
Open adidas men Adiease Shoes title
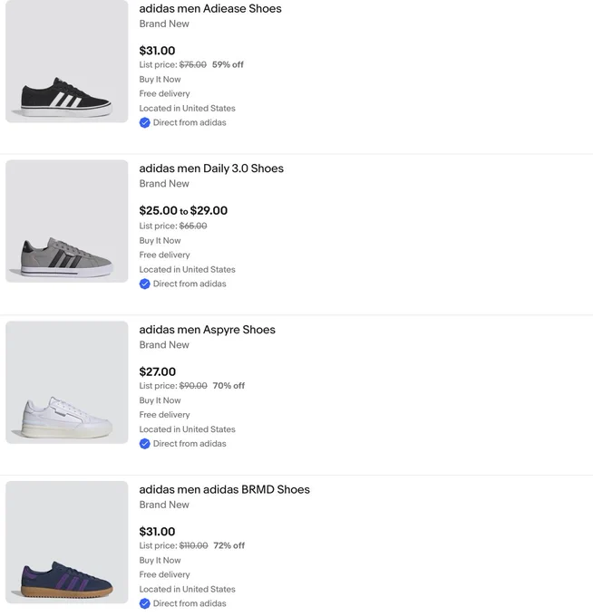click(x=210, y=9)
